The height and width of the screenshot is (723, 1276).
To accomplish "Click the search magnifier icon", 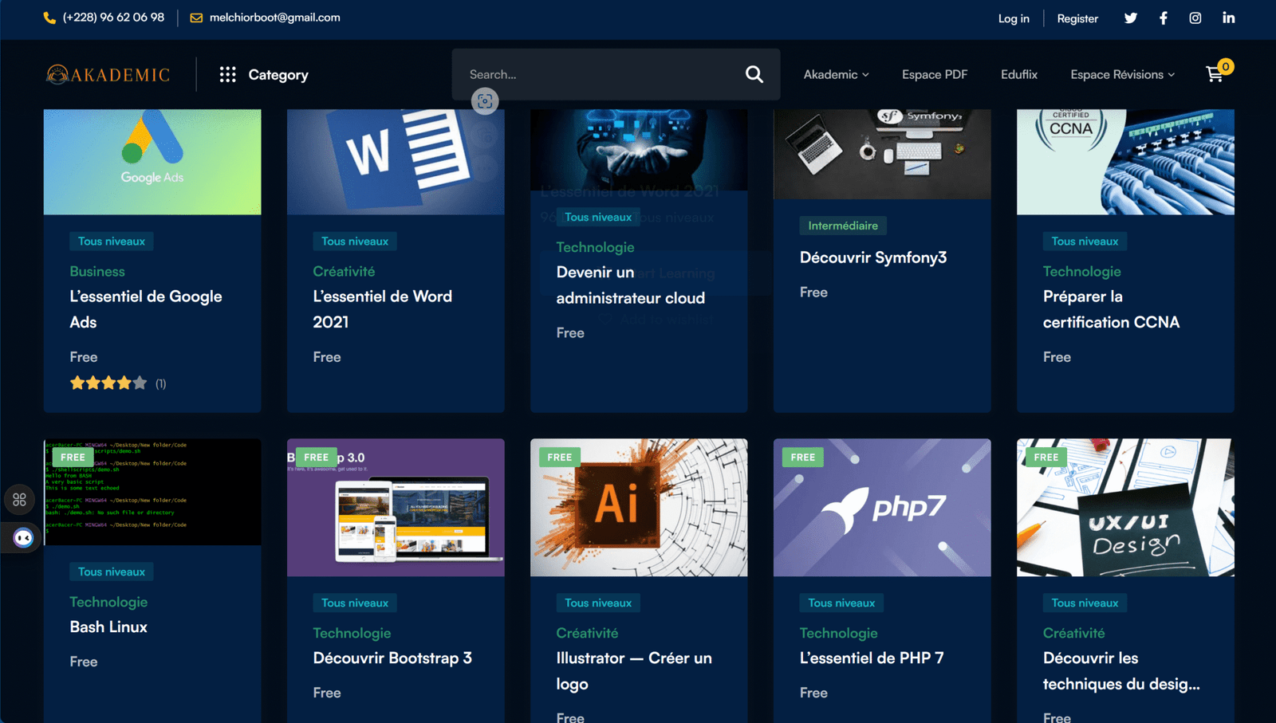I will click(x=753, y=73).
